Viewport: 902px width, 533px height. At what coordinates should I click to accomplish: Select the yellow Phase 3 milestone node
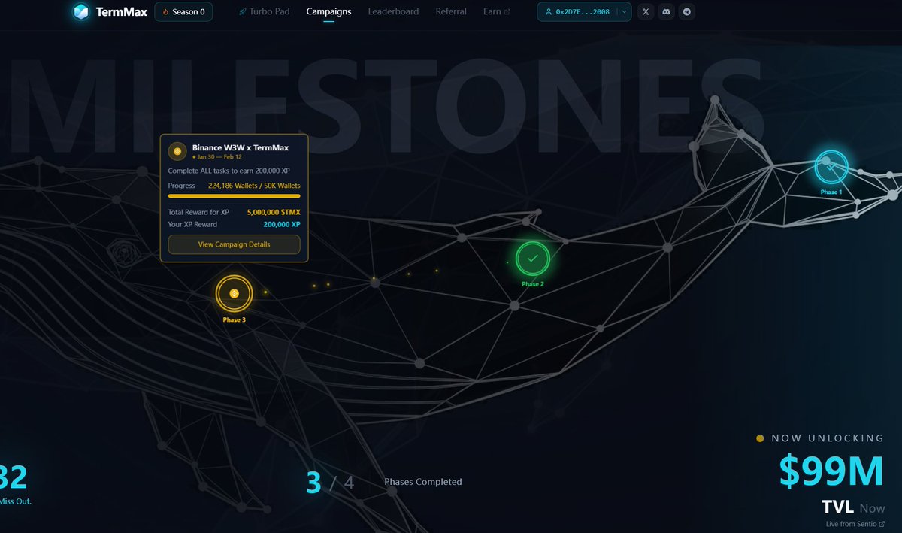(234, 293)
